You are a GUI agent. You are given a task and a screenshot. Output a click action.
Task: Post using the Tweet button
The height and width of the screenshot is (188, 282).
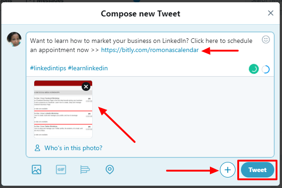click(x=257, y=170)
